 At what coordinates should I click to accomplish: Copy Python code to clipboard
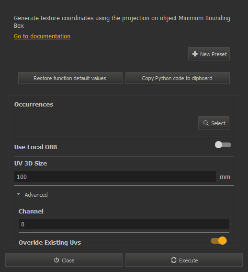coord(178,78)
